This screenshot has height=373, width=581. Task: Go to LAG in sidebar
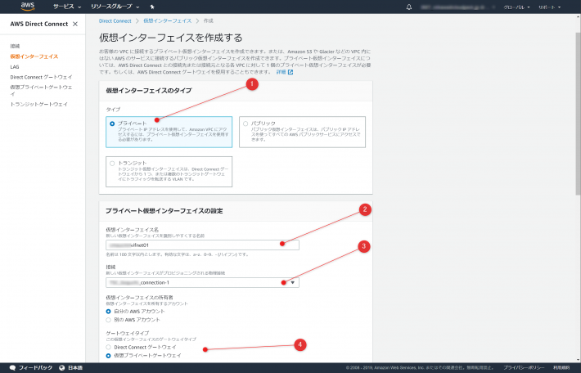pos(15,67)
